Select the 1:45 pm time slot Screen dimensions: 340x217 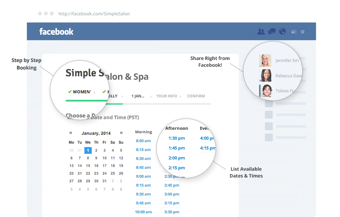coord(177,148)
